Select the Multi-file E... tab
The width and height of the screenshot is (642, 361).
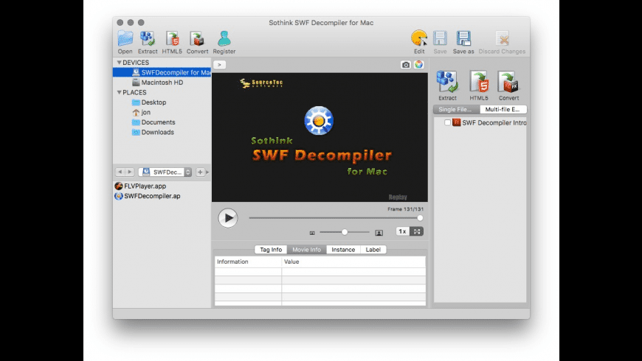click(x=503, y=110)
